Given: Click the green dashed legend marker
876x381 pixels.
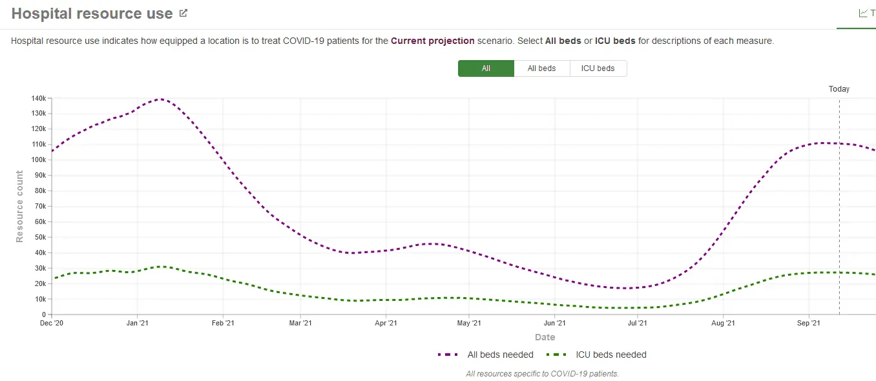Looking at the screenshot, I should pyautogui.click(x=557, y=355).
